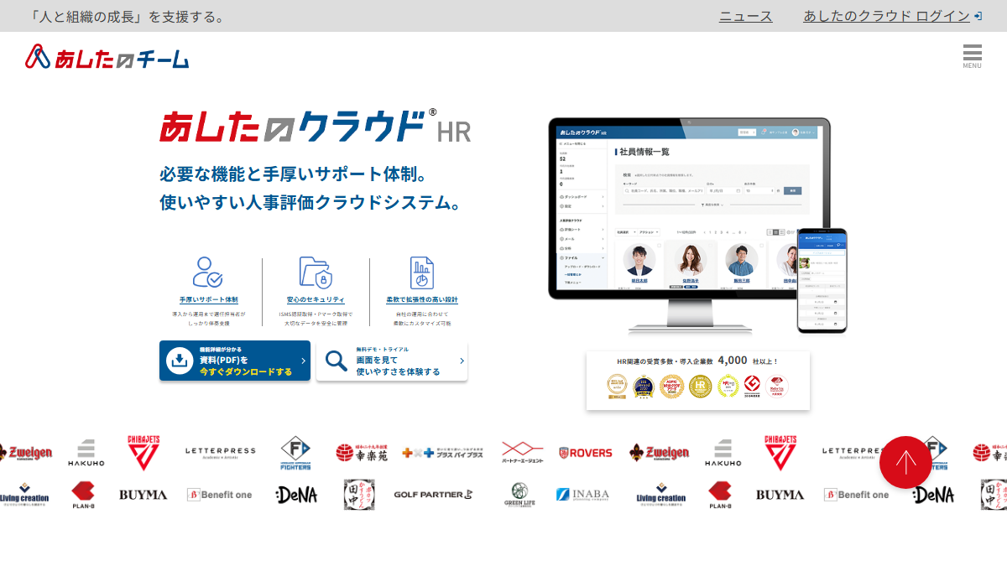Click 画面を見て使いやすさを体験する button
1007x566 pixels.
pos(392,361)
